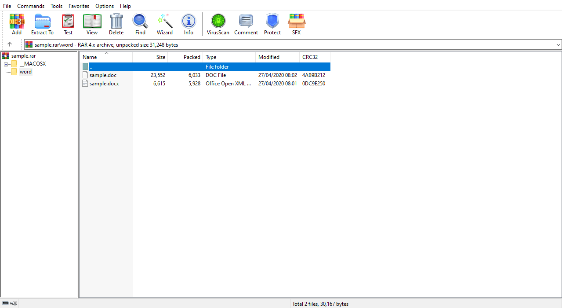Viewport: 562px width, 308px height.
Task: Click the 6,615 size value
Action: tap(159, 83)
